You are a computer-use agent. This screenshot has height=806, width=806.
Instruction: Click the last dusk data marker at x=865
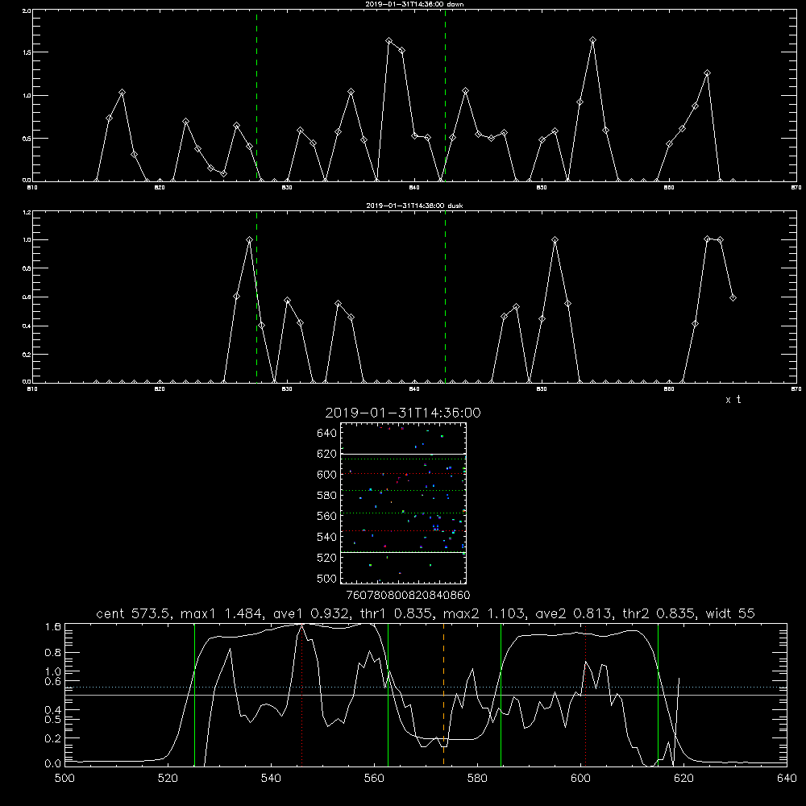733,297
